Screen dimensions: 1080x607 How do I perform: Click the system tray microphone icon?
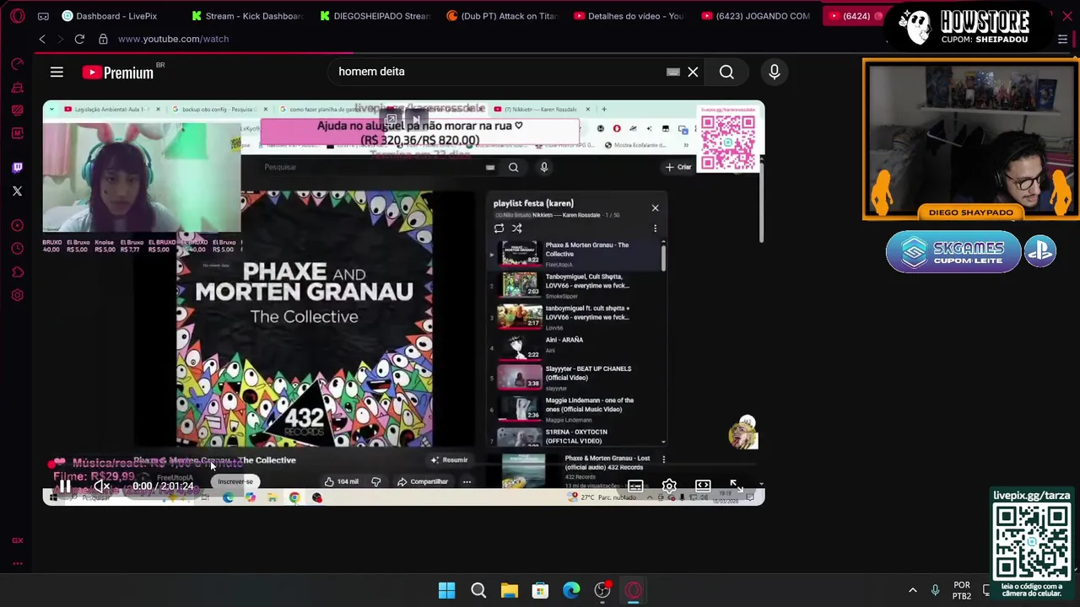[935, 590]
